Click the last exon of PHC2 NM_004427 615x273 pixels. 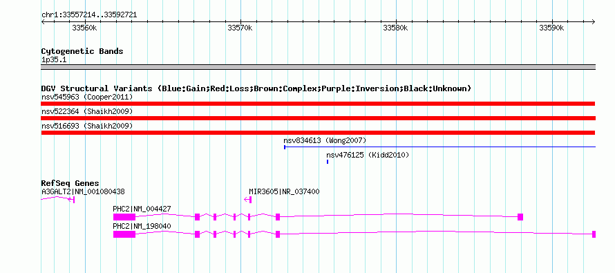click(520, 217)
